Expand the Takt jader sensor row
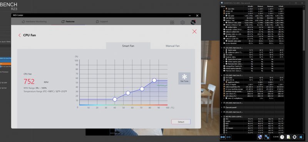Screen dimensions: 308x142 point(224,16)
